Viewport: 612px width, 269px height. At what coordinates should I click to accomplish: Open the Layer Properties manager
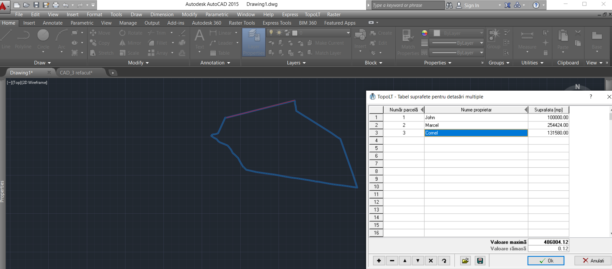coord(254,42)
